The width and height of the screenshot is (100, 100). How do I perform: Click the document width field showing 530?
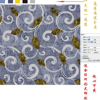click(x=90, y=47)
